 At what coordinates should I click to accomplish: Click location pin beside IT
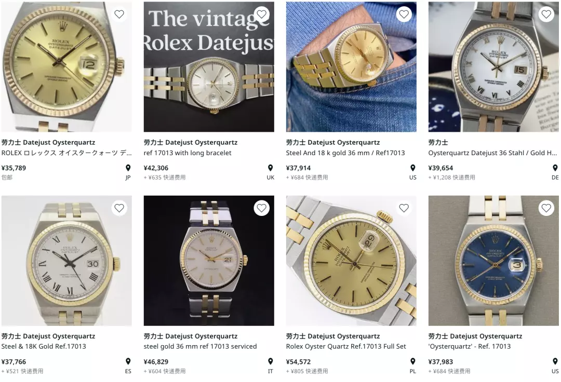click(270, 362)
